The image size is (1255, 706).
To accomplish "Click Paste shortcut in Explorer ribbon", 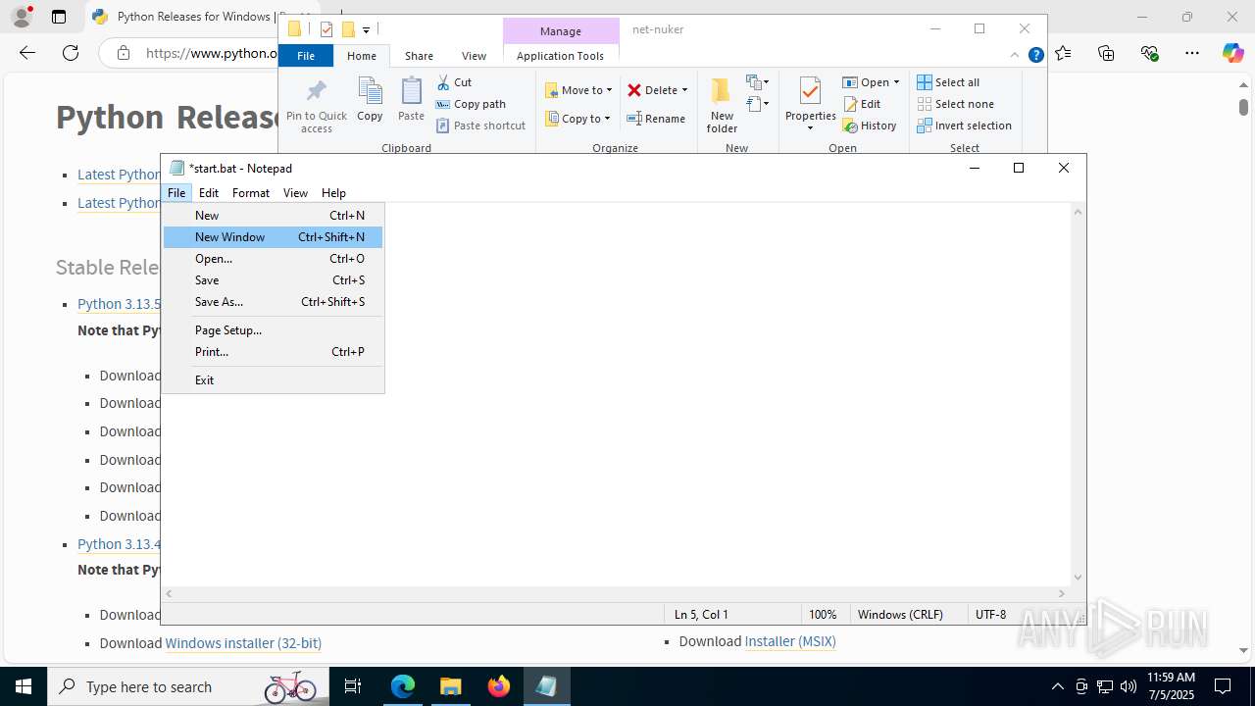I will [480, 126].
